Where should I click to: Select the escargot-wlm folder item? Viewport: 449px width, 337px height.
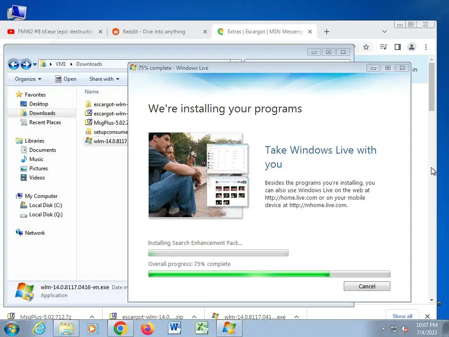coord(107,104)
